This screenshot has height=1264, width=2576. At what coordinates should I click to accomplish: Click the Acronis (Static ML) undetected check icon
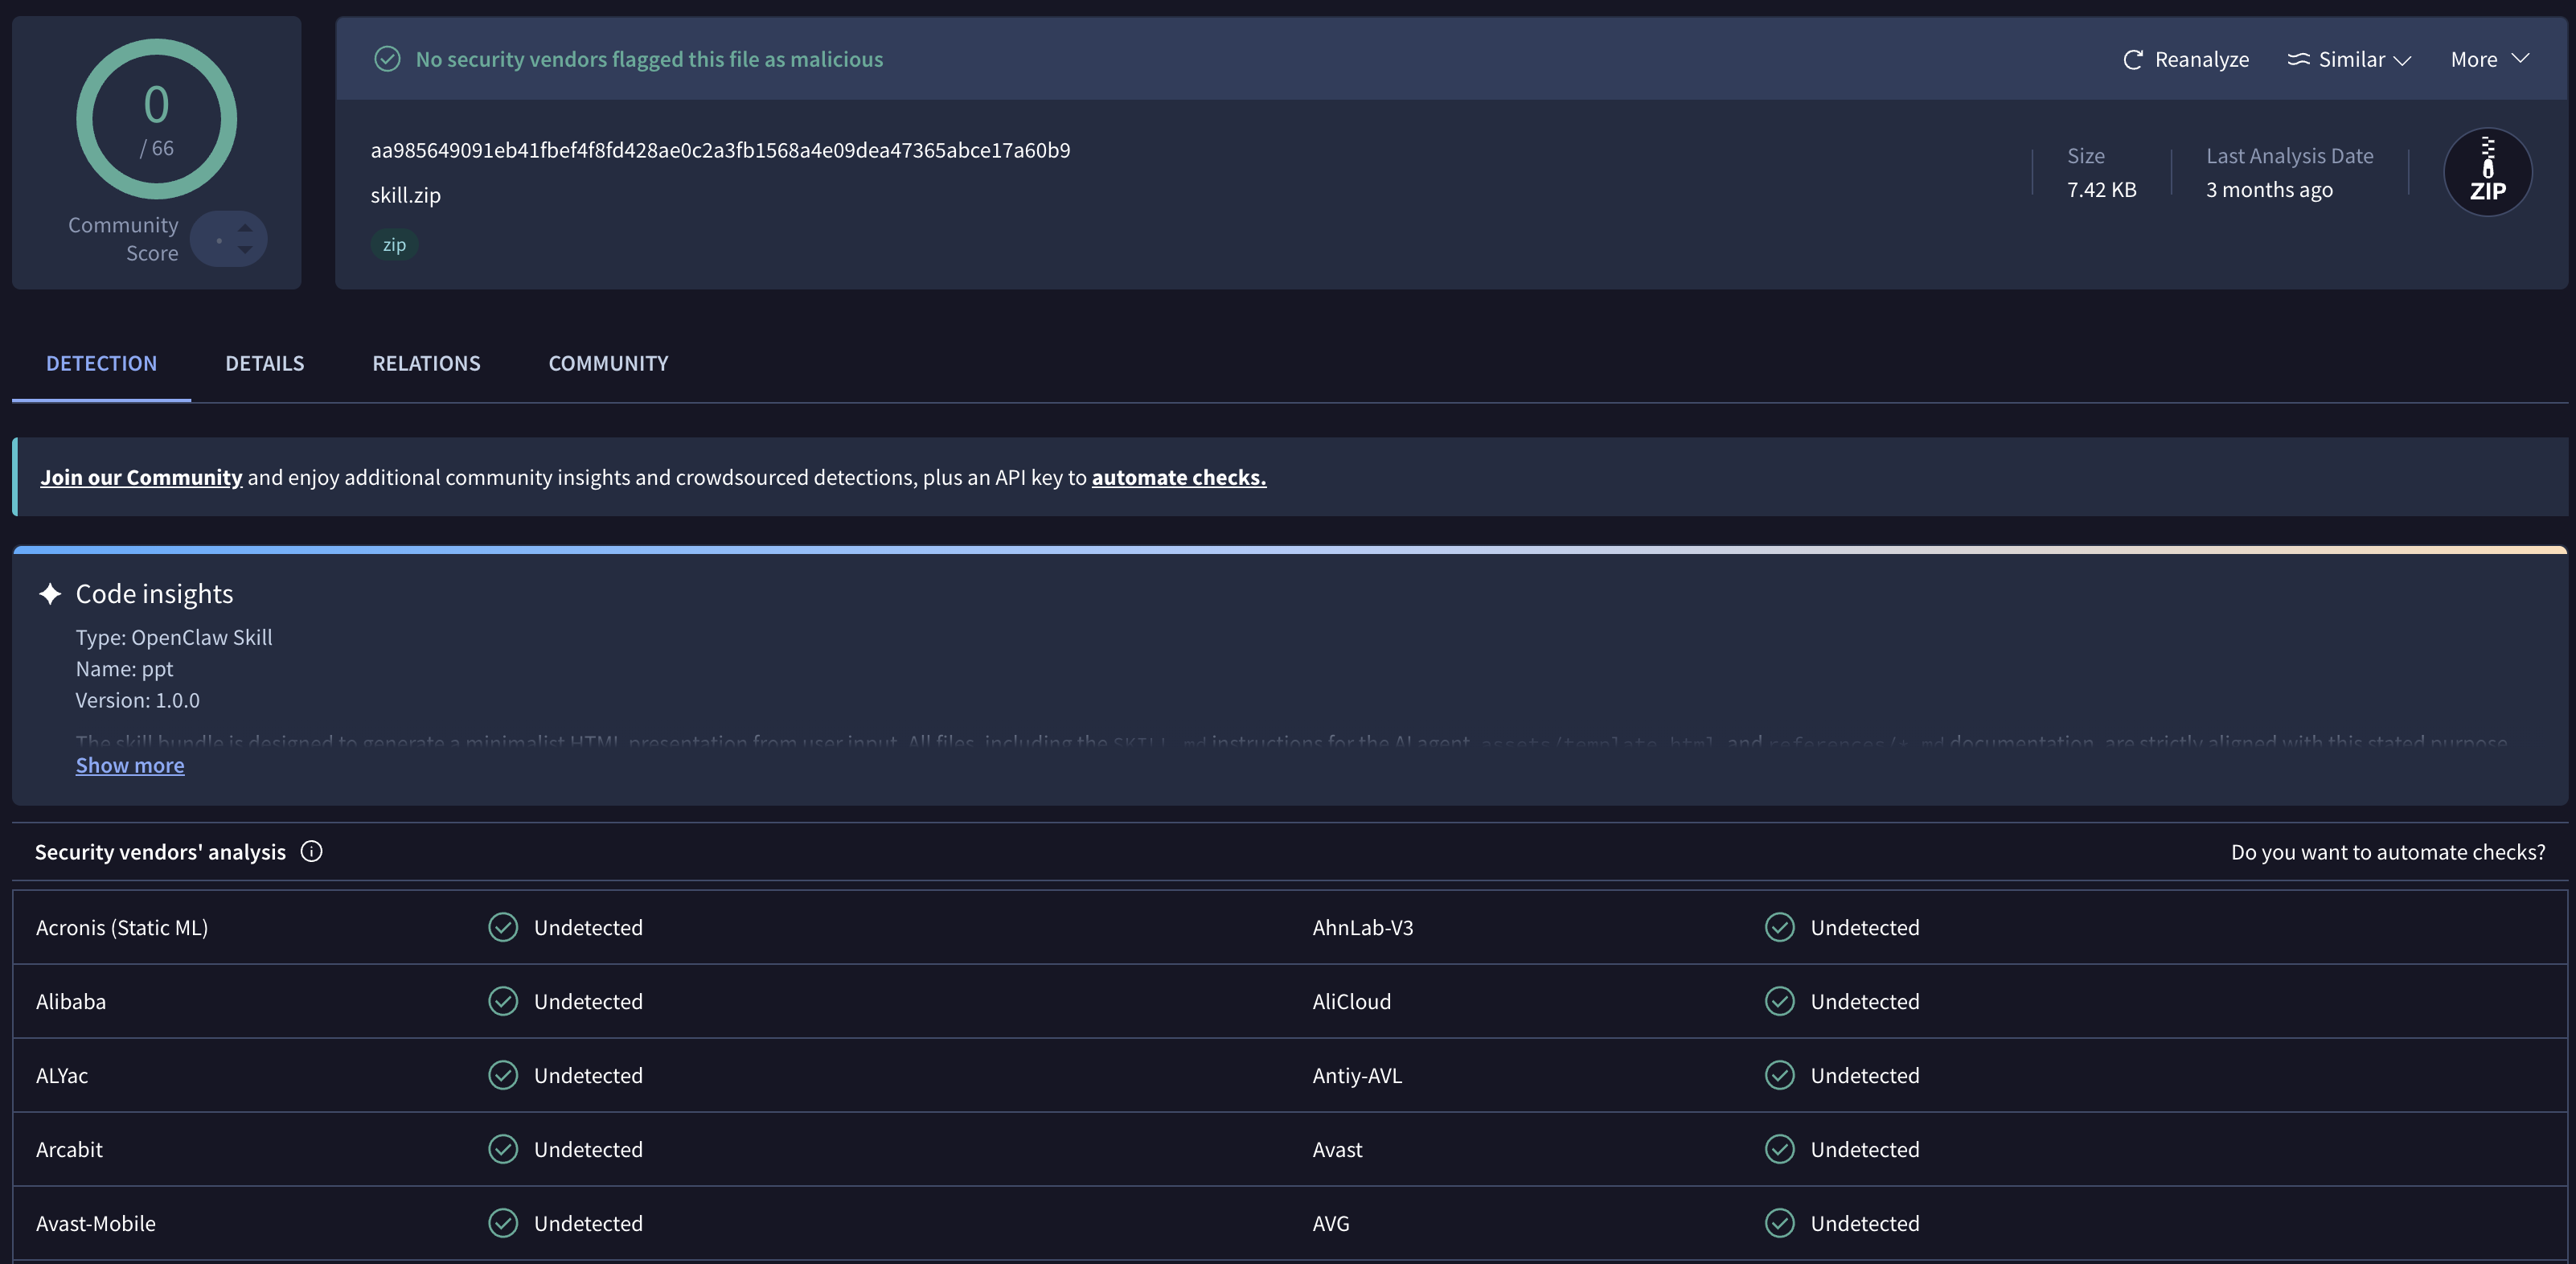503,927
